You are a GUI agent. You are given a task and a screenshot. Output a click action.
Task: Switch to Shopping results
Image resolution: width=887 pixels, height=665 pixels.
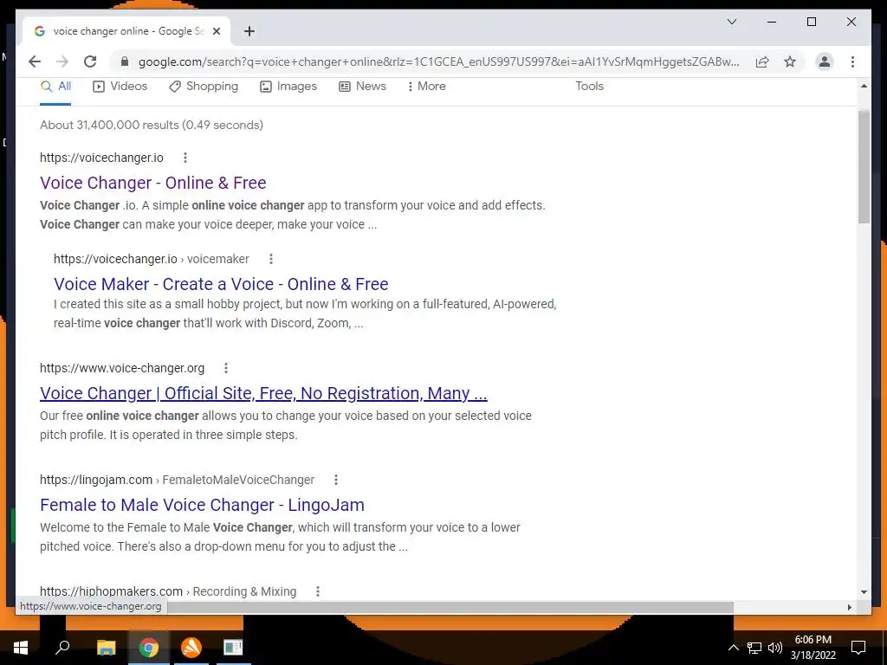point(204,87)
